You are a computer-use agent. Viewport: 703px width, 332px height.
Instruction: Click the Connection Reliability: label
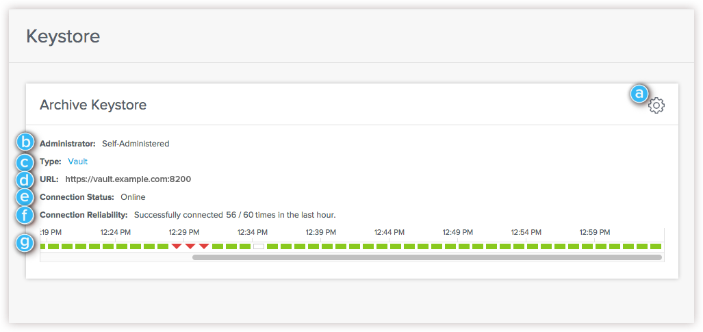(84, 215)
